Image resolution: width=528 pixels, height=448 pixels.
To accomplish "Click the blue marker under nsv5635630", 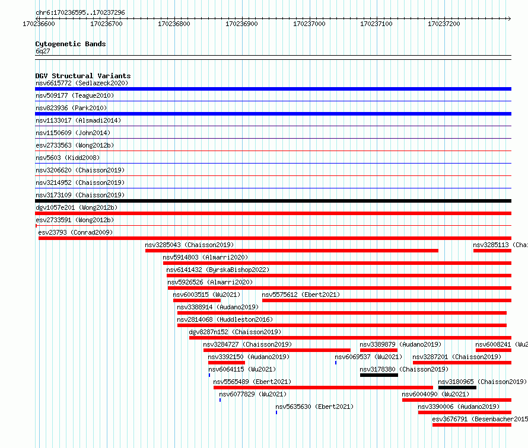I will click(276, 412).
